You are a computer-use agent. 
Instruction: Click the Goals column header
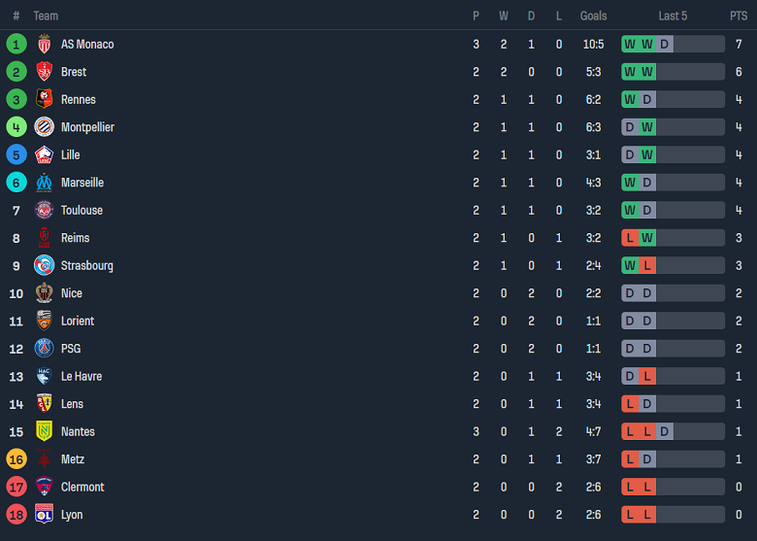[593, 16]
